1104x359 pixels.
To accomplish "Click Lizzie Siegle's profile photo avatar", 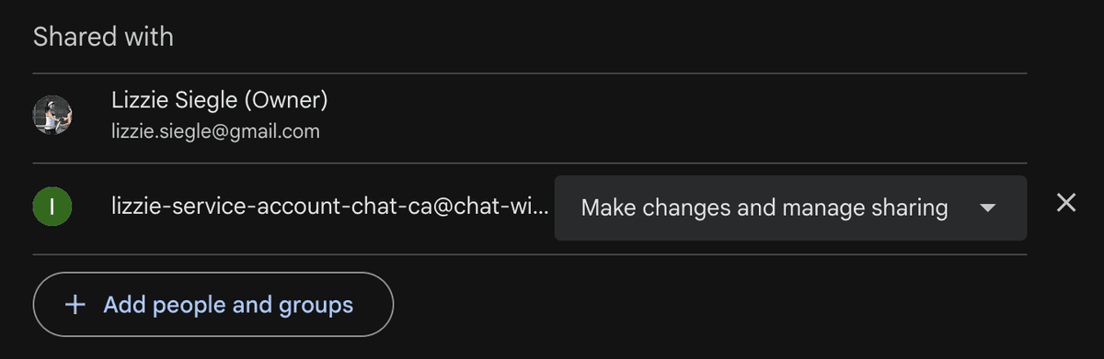I will [x=52, y=116].
